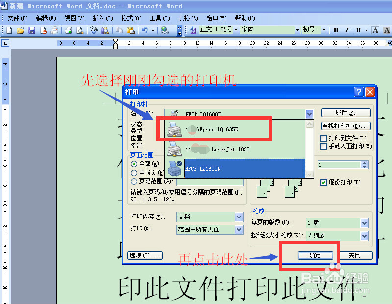Open the File menu

[x=18, y=18]
